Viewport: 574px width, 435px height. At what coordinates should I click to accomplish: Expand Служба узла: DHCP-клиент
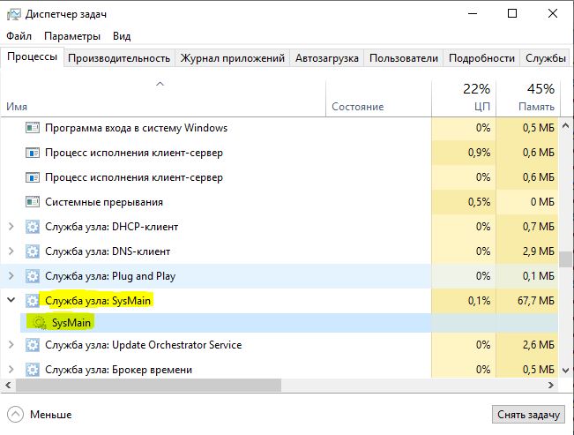11,227
